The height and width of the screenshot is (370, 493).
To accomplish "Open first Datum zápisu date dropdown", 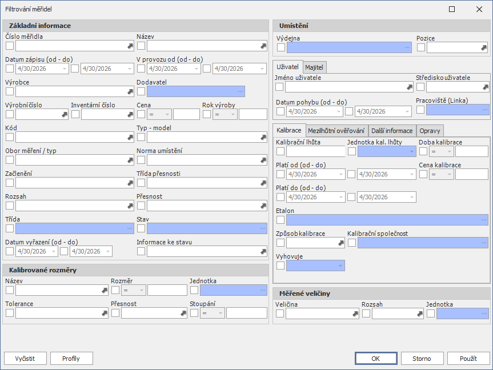I will click(65, 69).
